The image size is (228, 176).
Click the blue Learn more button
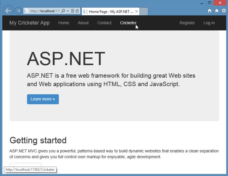click(x=43, y=99)
